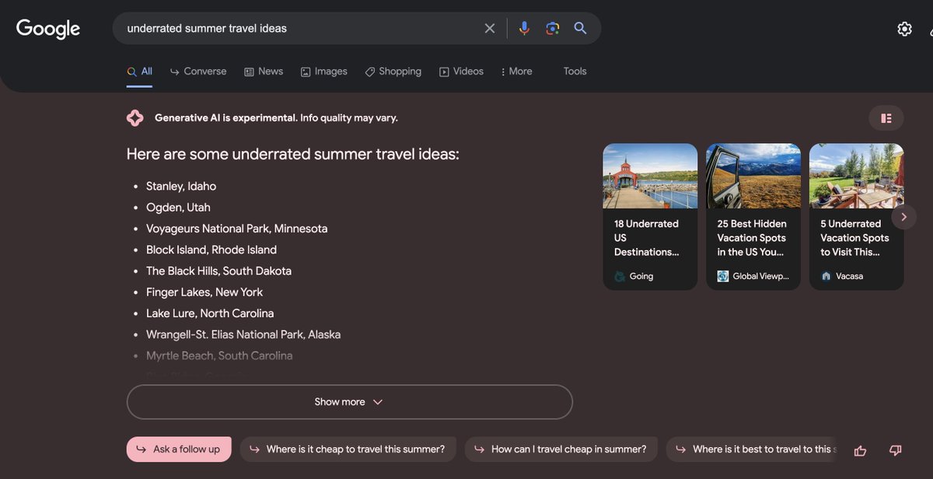The image size is (933, 479).
Task: Open the Videos search tab
Action: (461, 71)
